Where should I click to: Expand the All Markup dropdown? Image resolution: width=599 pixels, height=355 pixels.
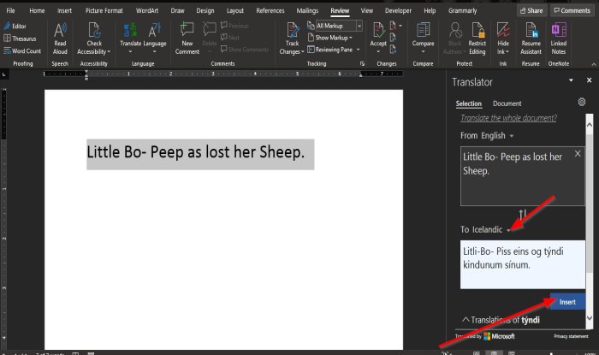click(x=359, y=27)
